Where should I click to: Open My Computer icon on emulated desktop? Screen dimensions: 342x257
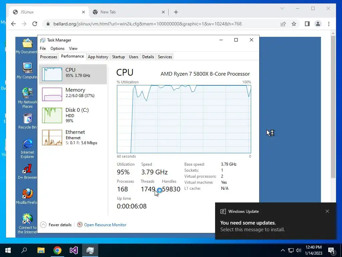pos(27,71)
